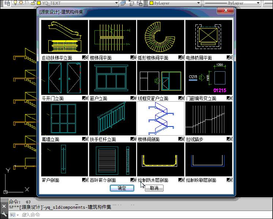
Task: Select the 扶手栏杆立面 railing thumbnail
Action: click(x=113, y=118)
